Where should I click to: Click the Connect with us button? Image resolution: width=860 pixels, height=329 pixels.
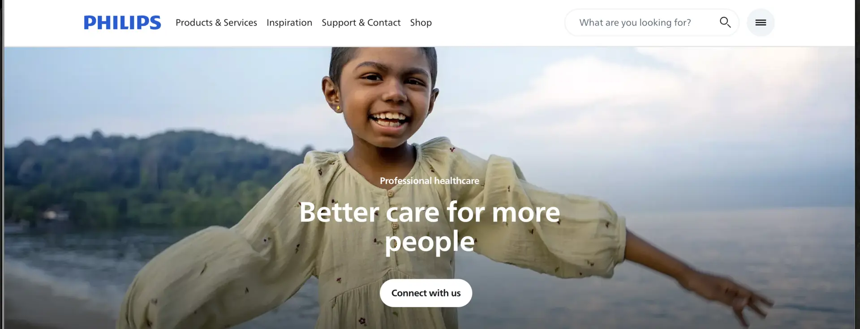426,293
